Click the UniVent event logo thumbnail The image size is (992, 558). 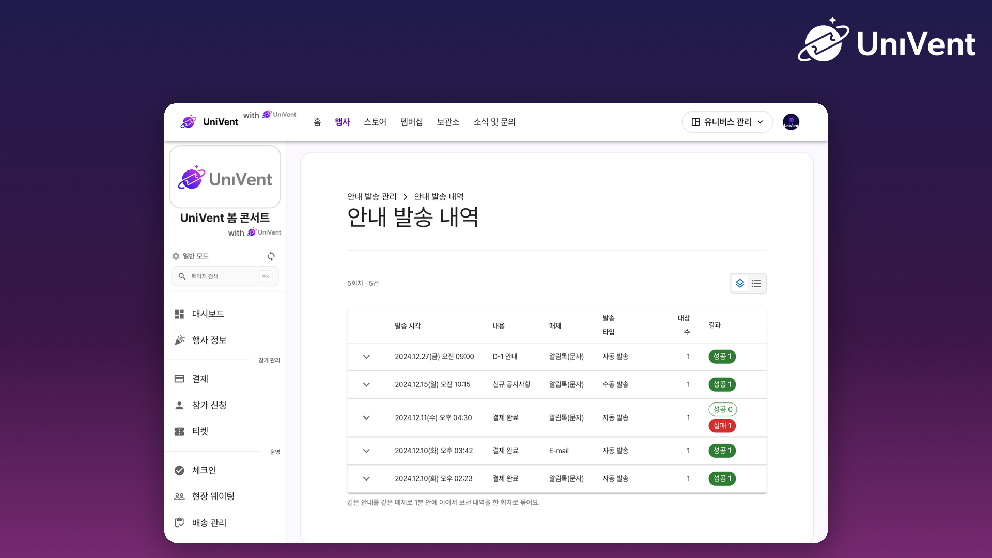[x=225, y=177]
